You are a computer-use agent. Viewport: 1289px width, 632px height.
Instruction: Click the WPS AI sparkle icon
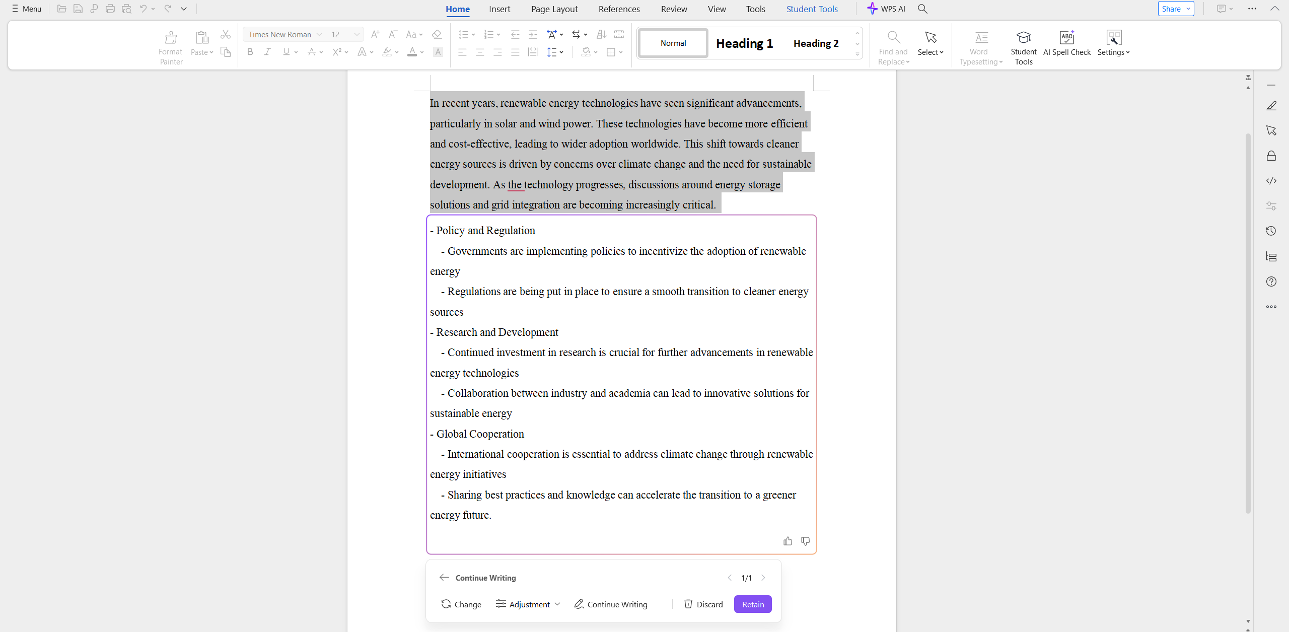pos(872,9)
